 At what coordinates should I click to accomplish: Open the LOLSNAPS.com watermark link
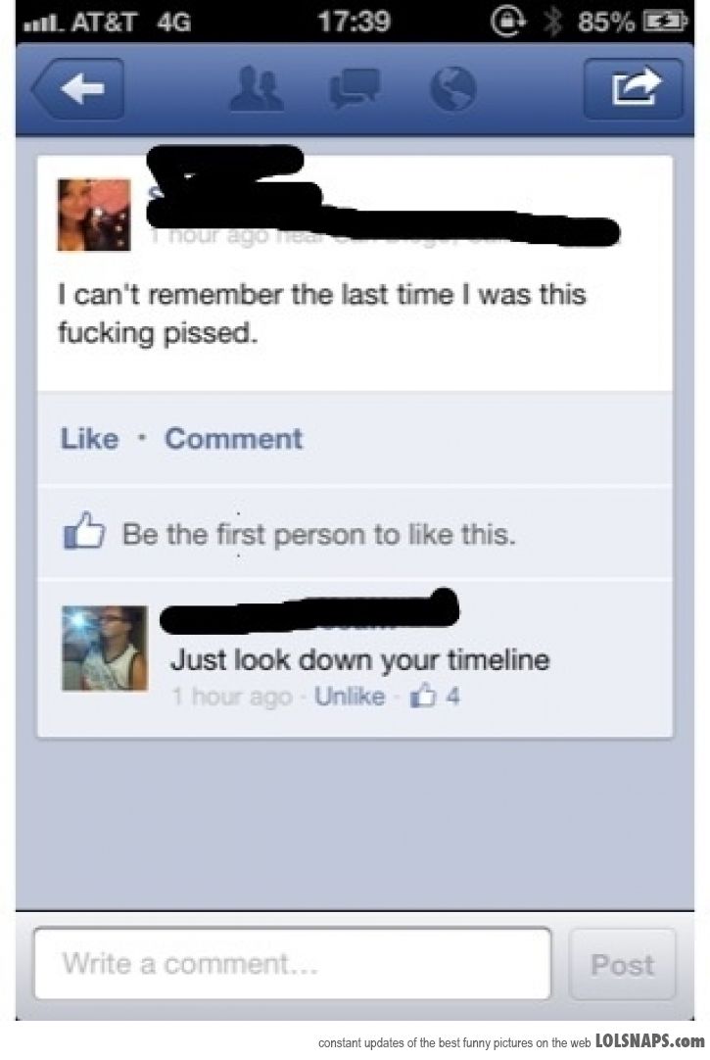pos(650,1040)
